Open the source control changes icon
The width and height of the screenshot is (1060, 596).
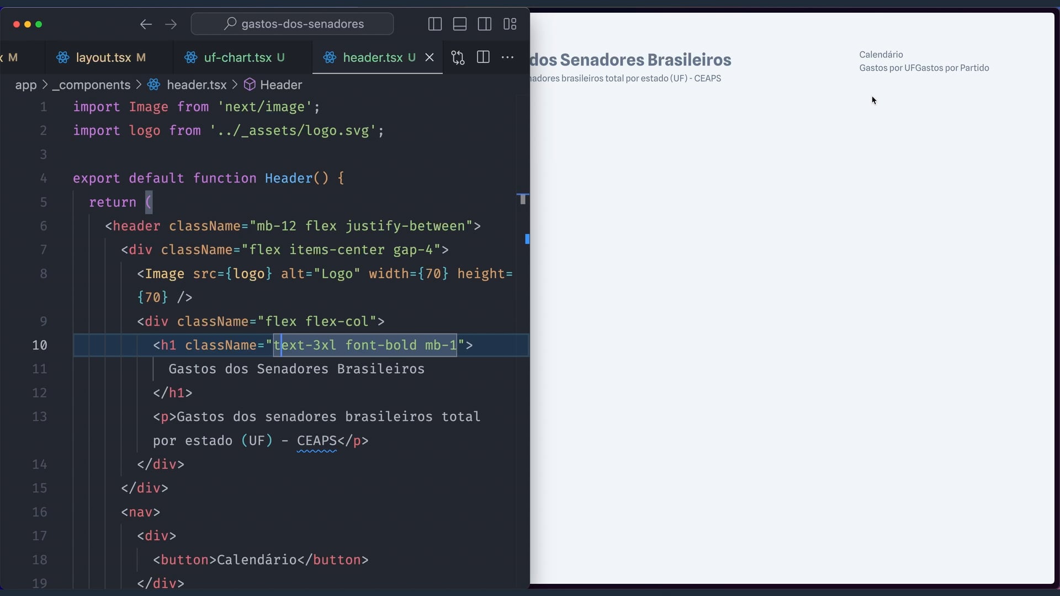click(458, 57)
